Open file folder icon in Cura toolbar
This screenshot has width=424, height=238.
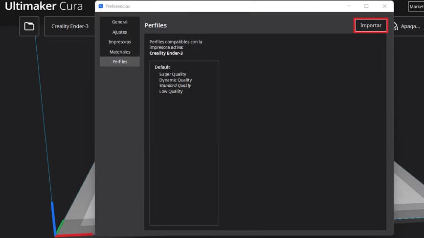[29, 26]
